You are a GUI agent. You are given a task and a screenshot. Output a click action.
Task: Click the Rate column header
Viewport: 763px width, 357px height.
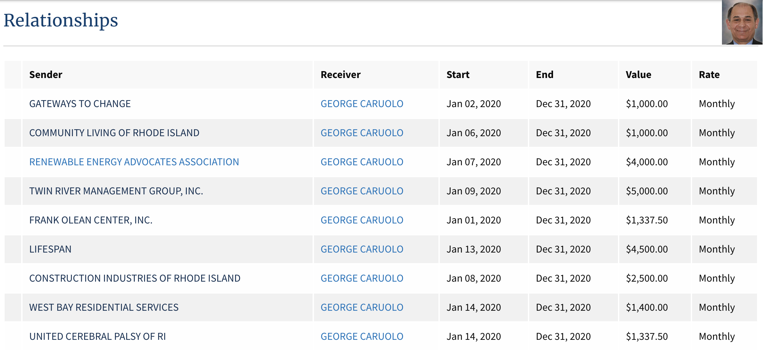[709, 75]
